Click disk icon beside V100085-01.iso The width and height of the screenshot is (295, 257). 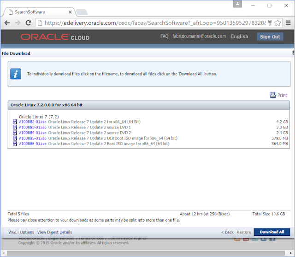click(x=15, y=138)
